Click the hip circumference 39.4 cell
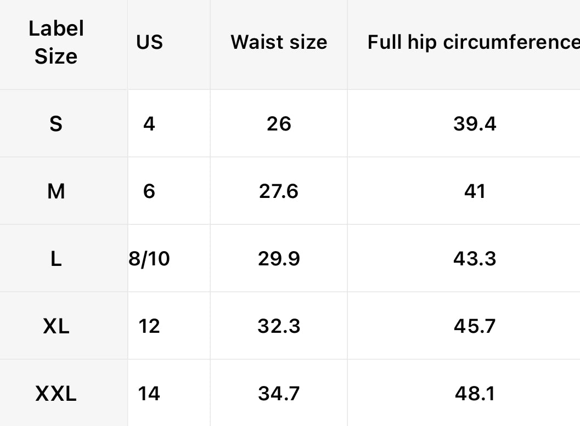This screenshot has height=426, width=580. [x=475, y=124]
